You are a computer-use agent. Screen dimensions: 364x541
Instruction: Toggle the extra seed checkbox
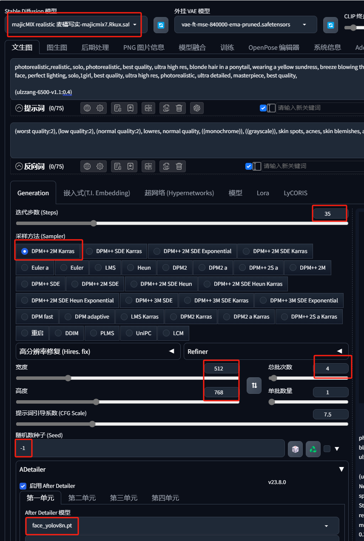coord(327,449)
